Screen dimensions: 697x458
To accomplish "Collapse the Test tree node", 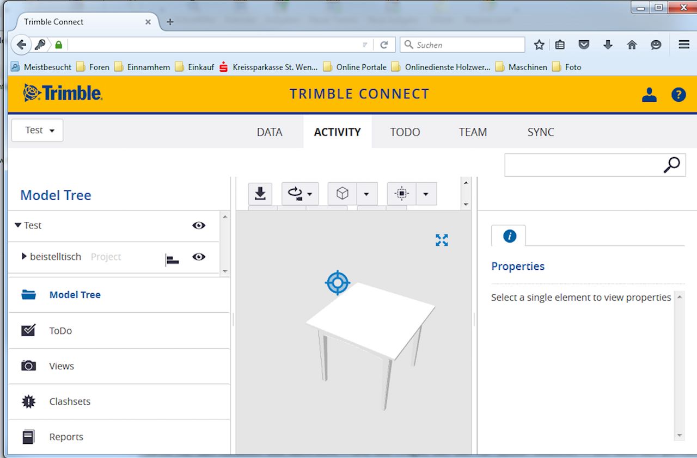I will pos(18,225).
